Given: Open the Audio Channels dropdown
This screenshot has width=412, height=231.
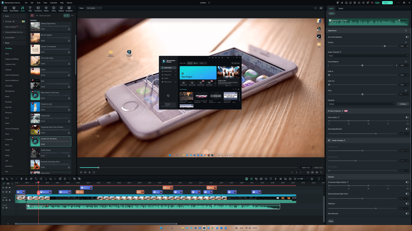Looking at the screenshot, I should tap(368, 56).
